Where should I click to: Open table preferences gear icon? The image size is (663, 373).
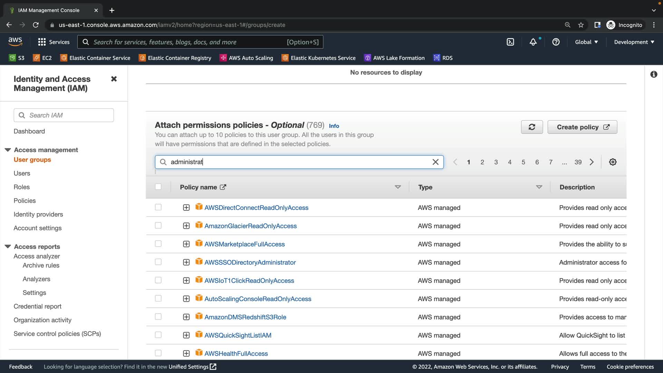(613, 162)
